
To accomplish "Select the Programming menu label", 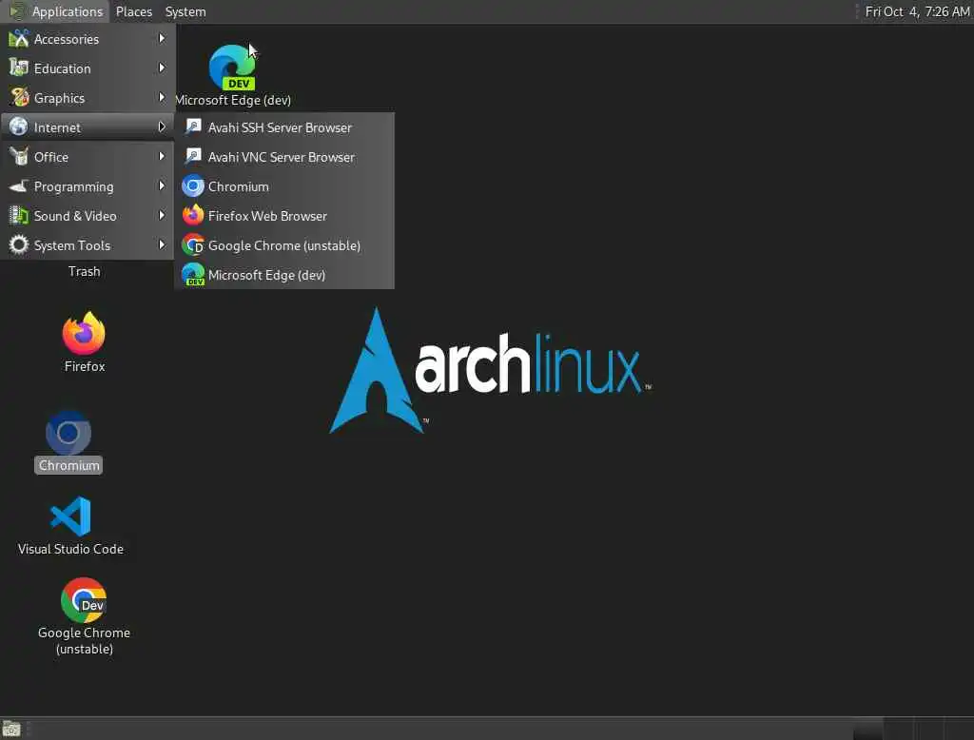I will 74,187.
